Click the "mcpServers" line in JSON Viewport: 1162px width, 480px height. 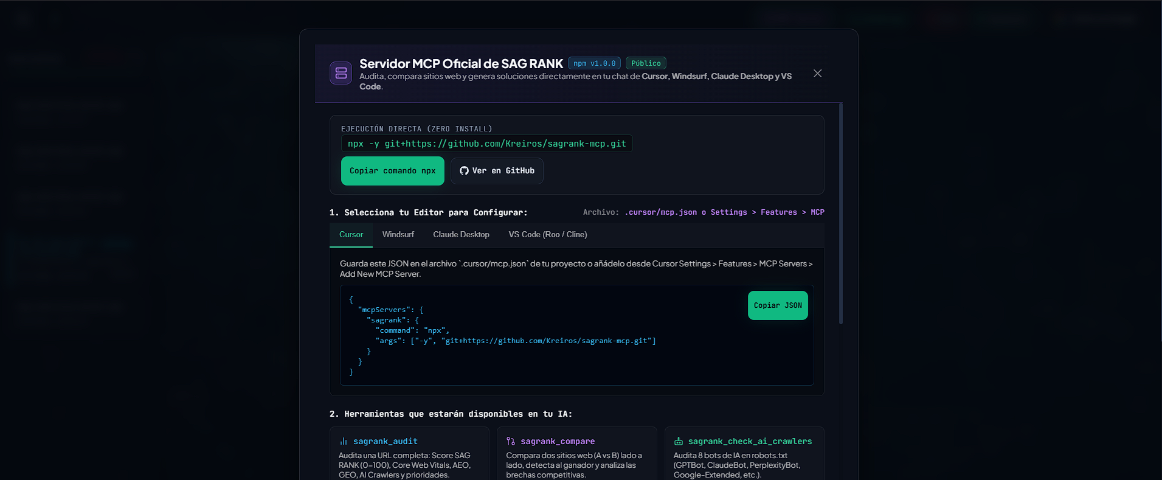(390, 310)
